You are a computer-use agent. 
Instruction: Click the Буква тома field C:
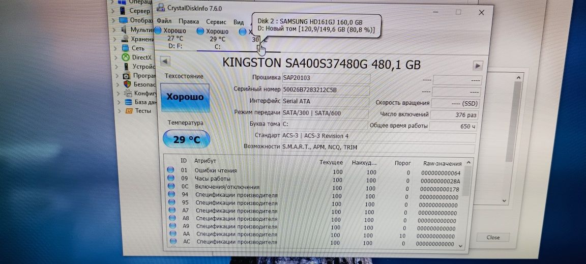(x=325, y=125)
